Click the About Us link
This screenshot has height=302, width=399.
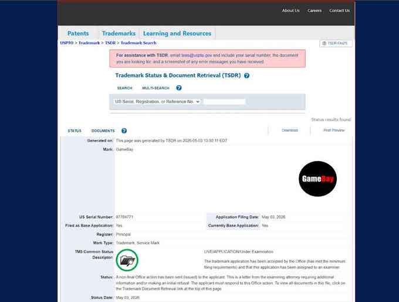290,11
